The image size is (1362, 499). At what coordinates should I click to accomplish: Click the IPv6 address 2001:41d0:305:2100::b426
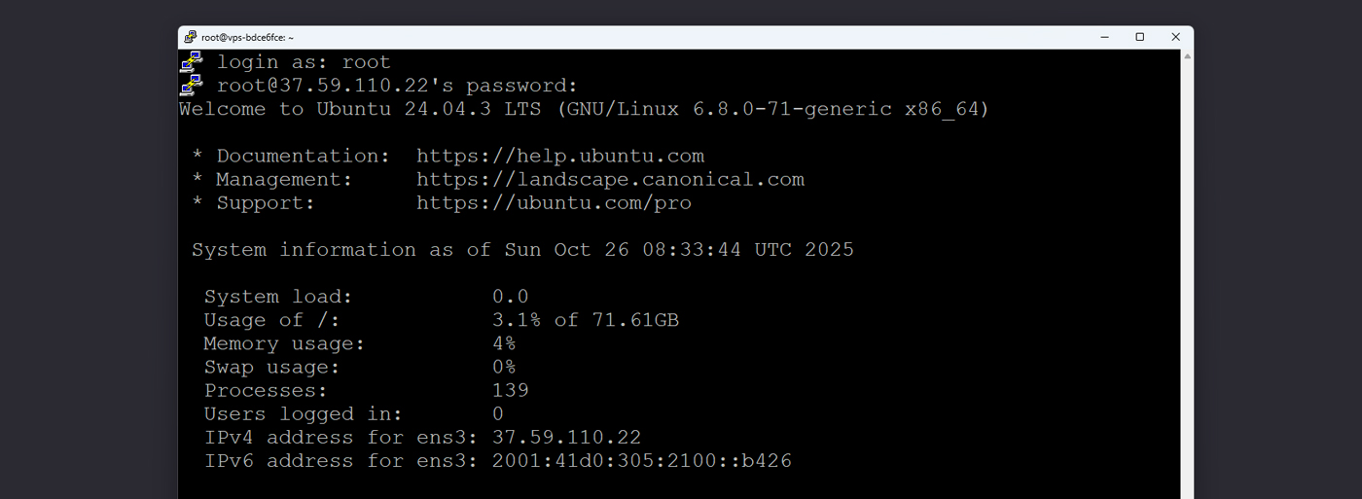641,461
